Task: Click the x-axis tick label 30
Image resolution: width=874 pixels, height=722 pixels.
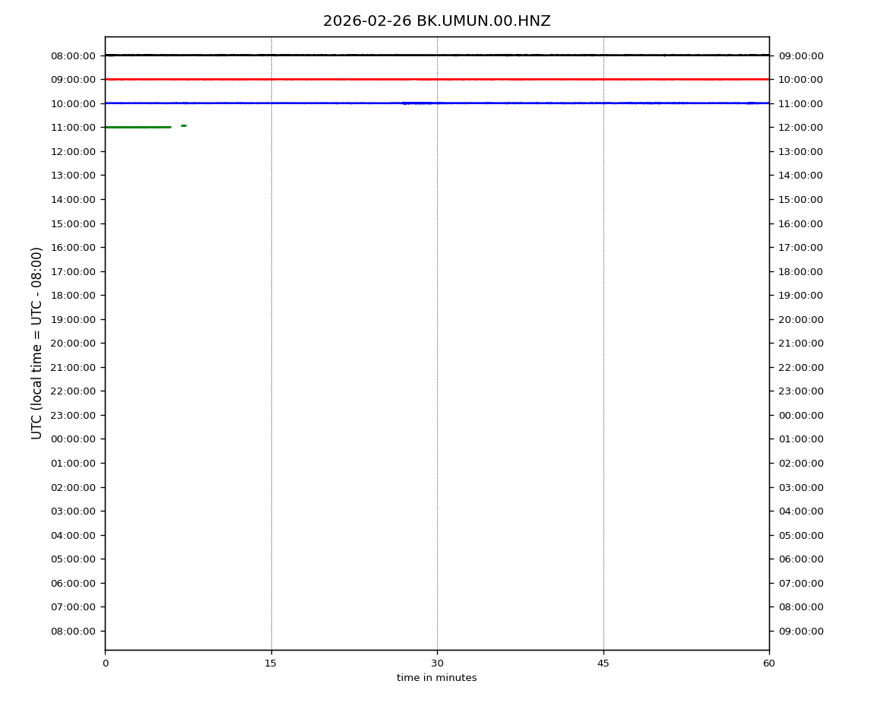Action: point(437,663)
